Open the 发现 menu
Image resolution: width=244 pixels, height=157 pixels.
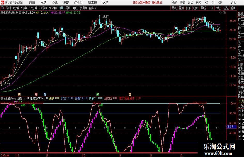click(66, 3)
